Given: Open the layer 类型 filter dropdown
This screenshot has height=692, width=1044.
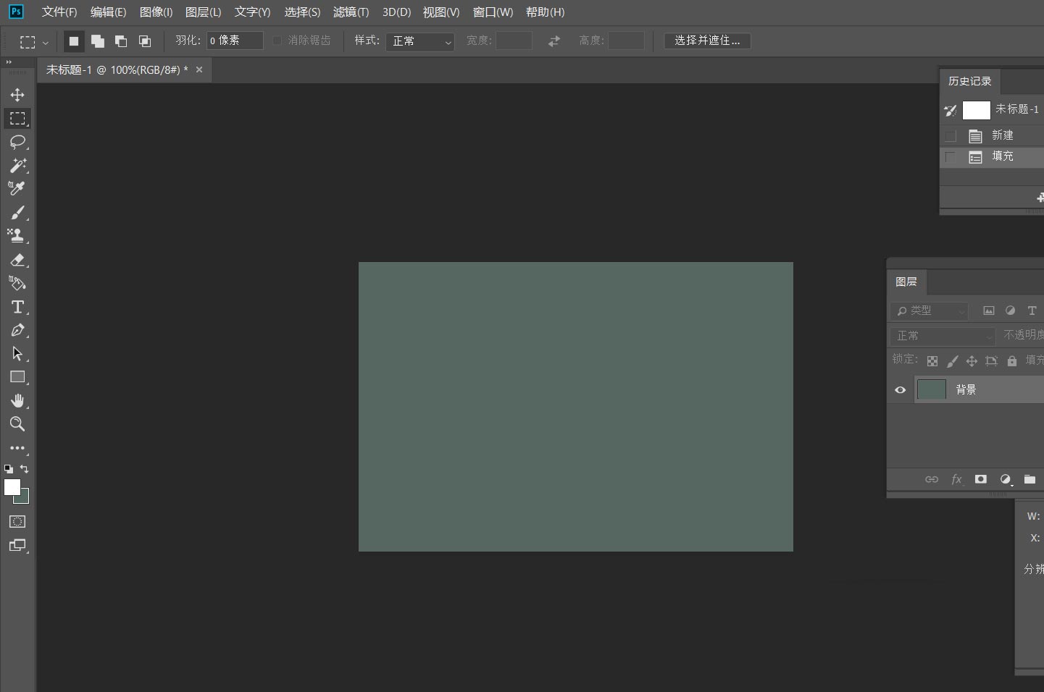Looking at the screenshot, I should tap(930, 311).
